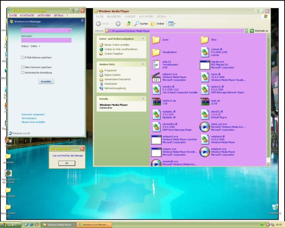Click the Zurück back arrow button
This screenshot has width=285, height=228.
pyautogui.click(x=102, y=24)
